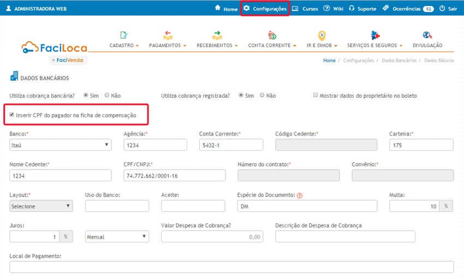The width and height of the screenshot is (464, 279).
Task: Open Configurações in the top bar
Action: tap(265, 9)
